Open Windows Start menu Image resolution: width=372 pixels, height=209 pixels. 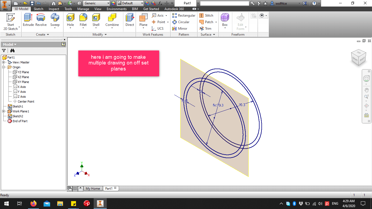[6, 203]
